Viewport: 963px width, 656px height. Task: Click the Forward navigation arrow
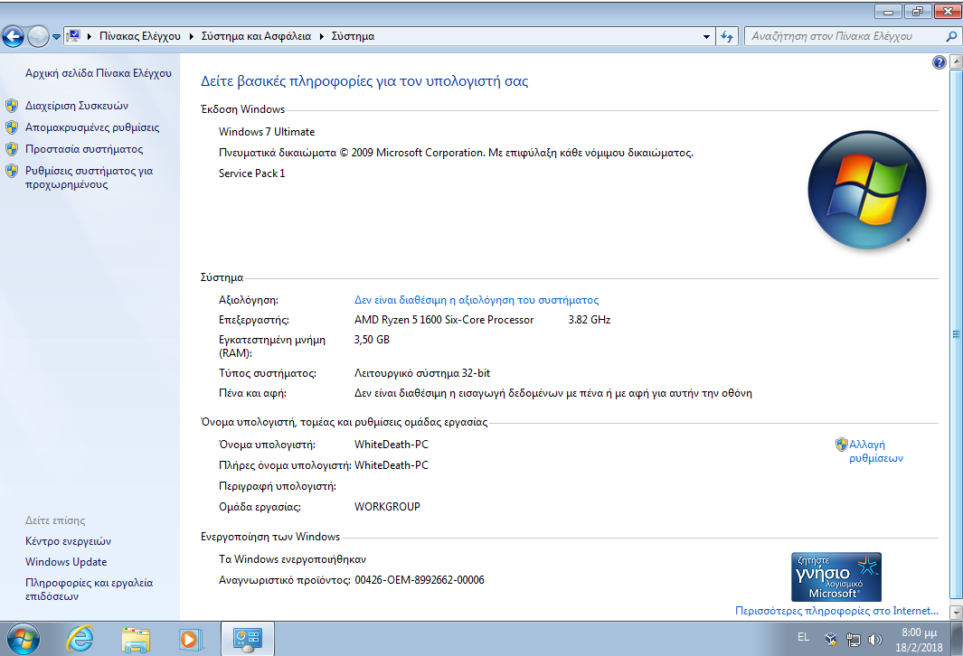[38, 37]
